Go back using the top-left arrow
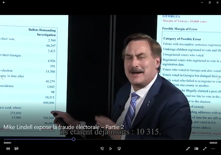The width and height of the screenshot is (221, 155). pos(3,2)
